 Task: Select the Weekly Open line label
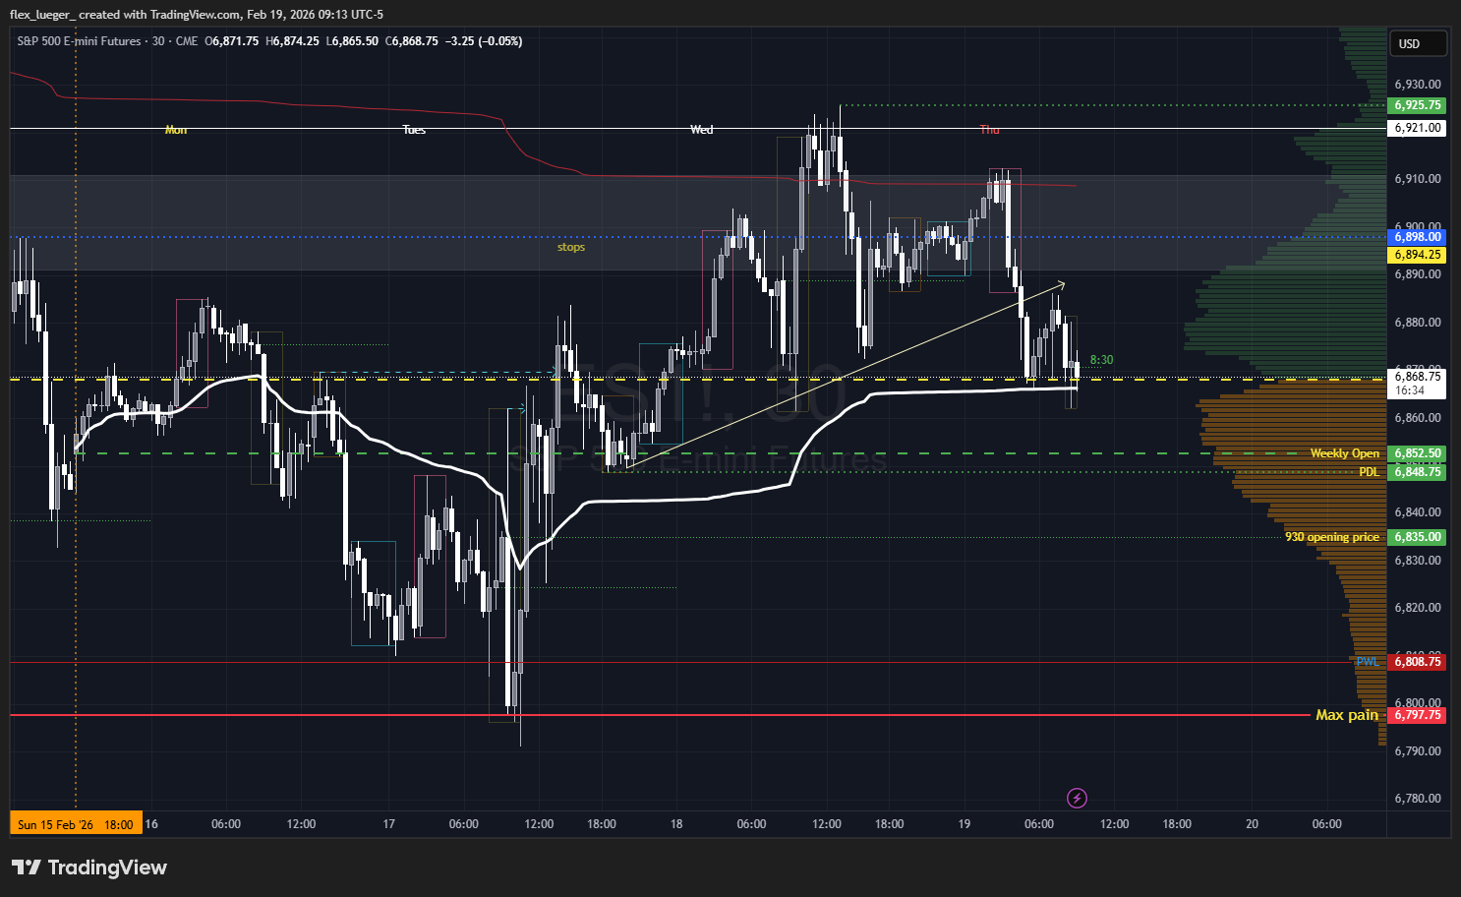click(x=1344, y=453)
